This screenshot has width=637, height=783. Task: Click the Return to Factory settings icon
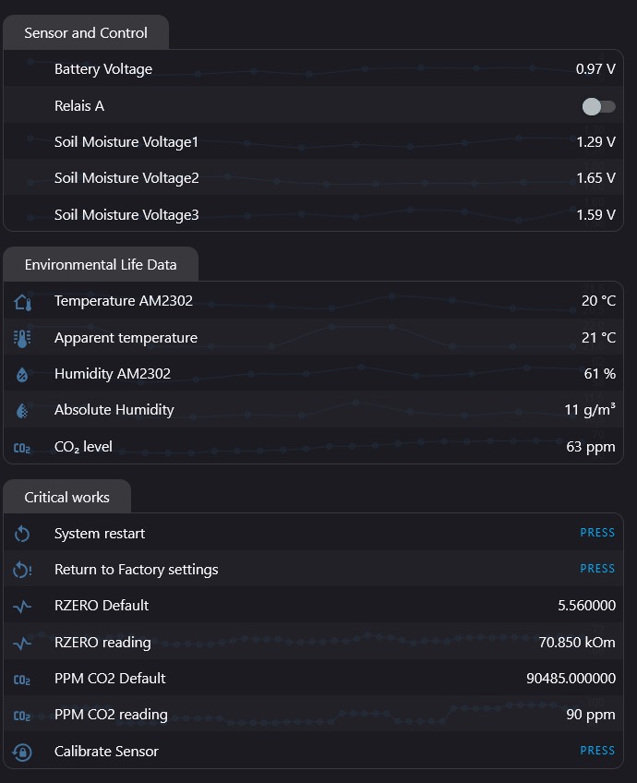point(22,570)
